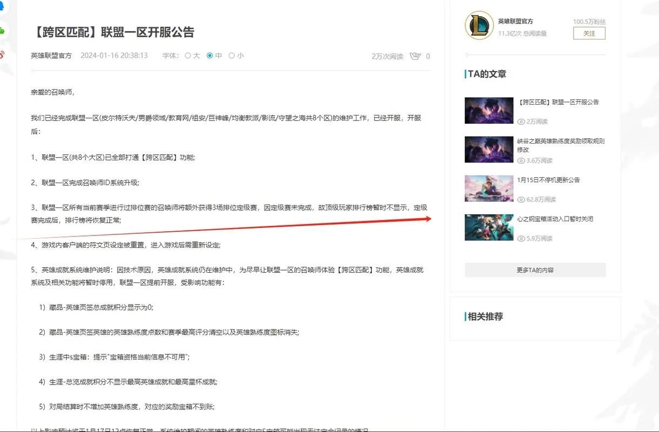Open 心之钢宝箱活动入口暂时关闭 announcement
Viewport: 659px width, 432px height.
(x=557, y=219)
